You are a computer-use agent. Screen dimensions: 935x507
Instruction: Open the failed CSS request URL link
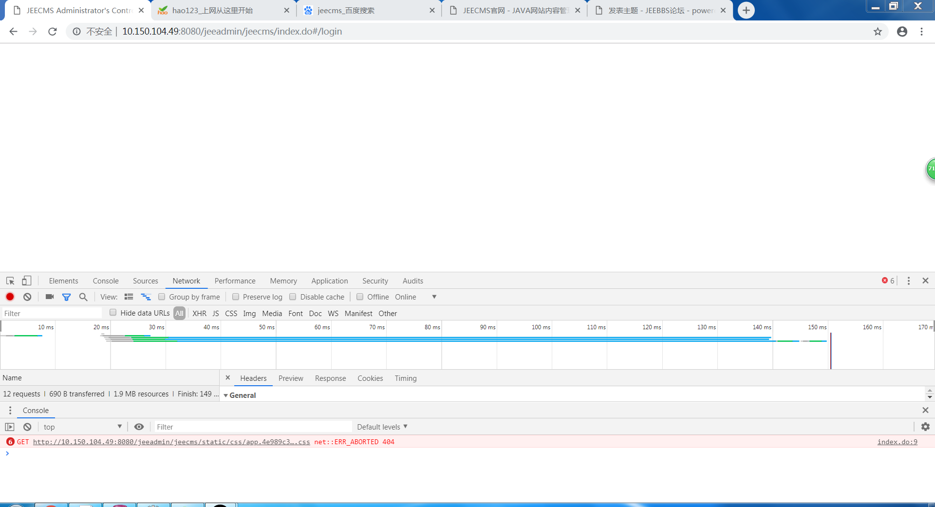pos(171,442)
